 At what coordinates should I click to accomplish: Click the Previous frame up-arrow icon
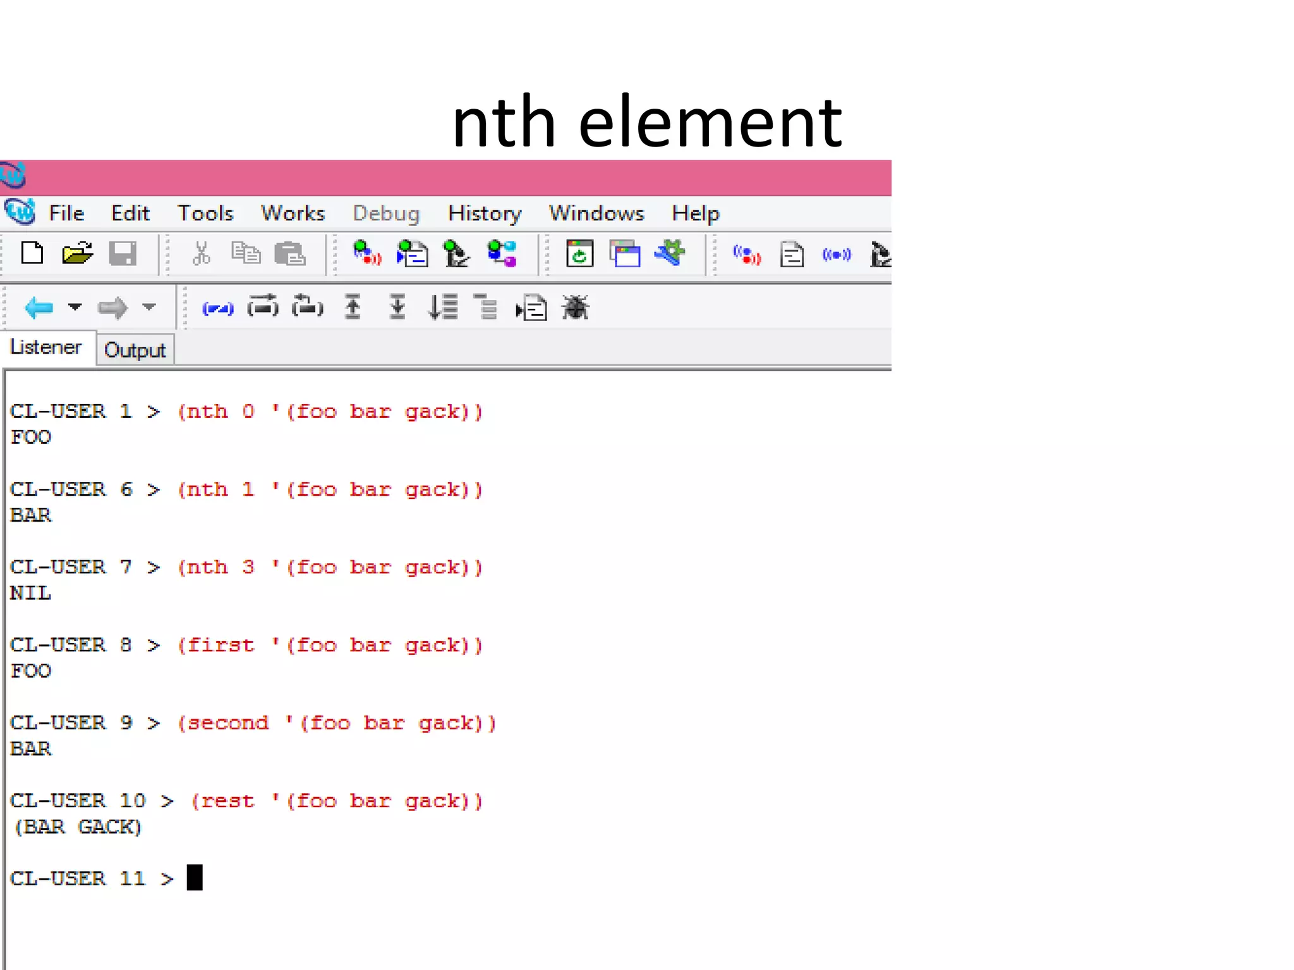pos(353,308)
